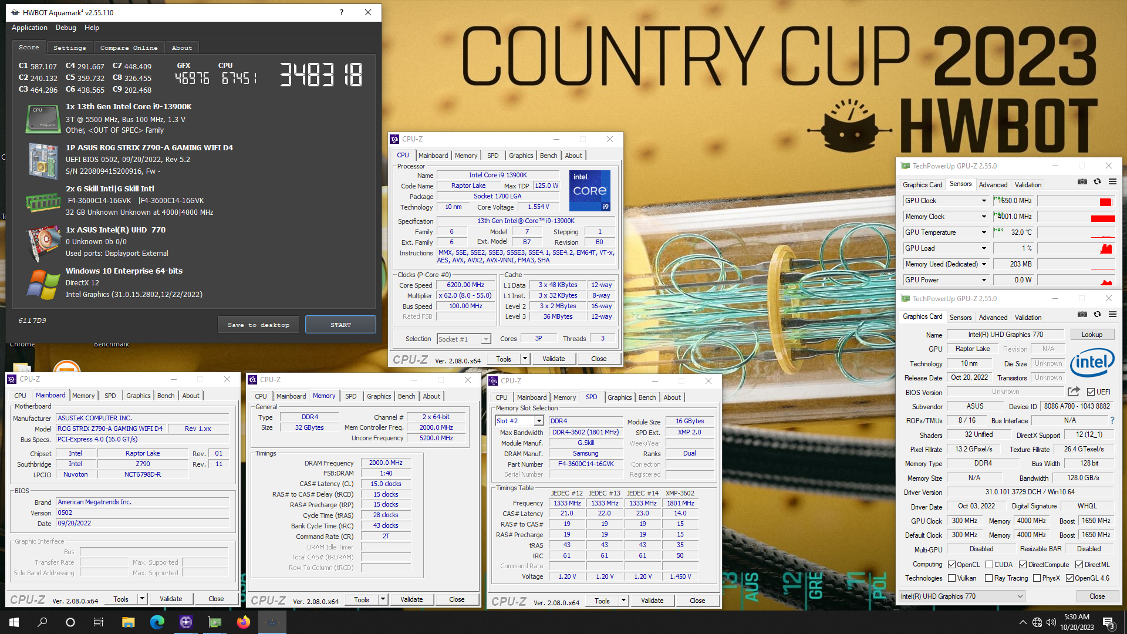The width and height of the screenshot is (1127, 634).
Task: Click the GPU-Z taskbar icon
Action: tap(215, 622)
